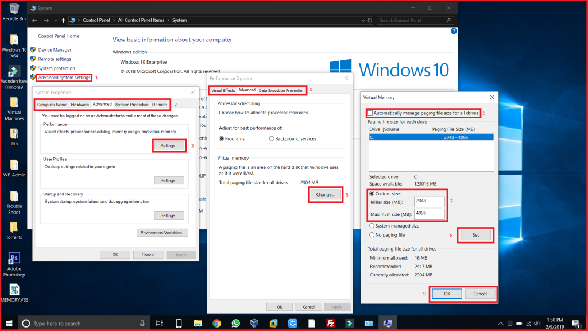Open Environment Variables
588x331 pixels.
pyautogui.click(x=163, y=233)
